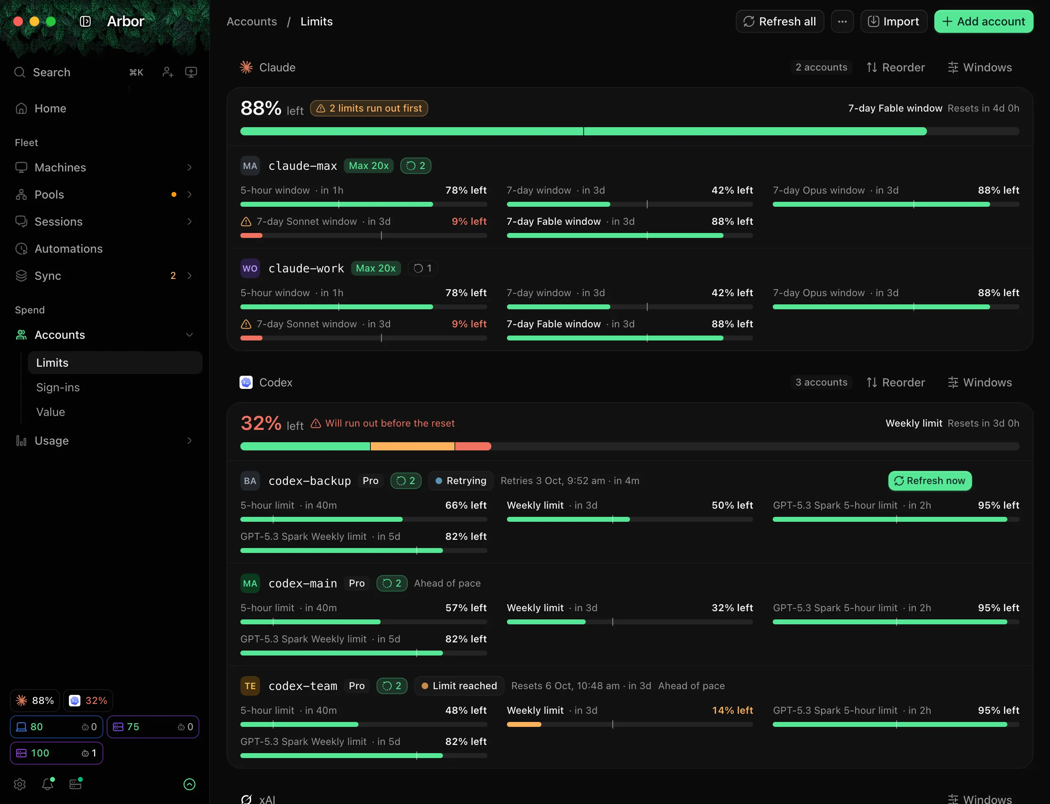1050x804 pixels.
Task: Click the server status icon beside bell
Action: coord(75,784)
